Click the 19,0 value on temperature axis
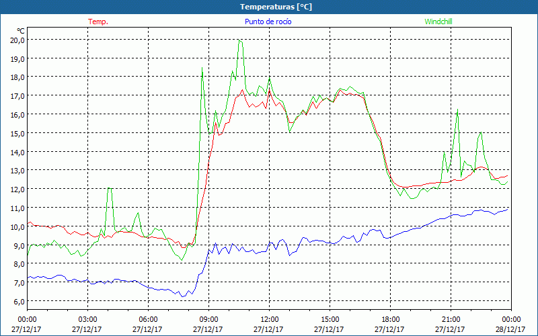The image size is (538, 336). coord(17,58)
